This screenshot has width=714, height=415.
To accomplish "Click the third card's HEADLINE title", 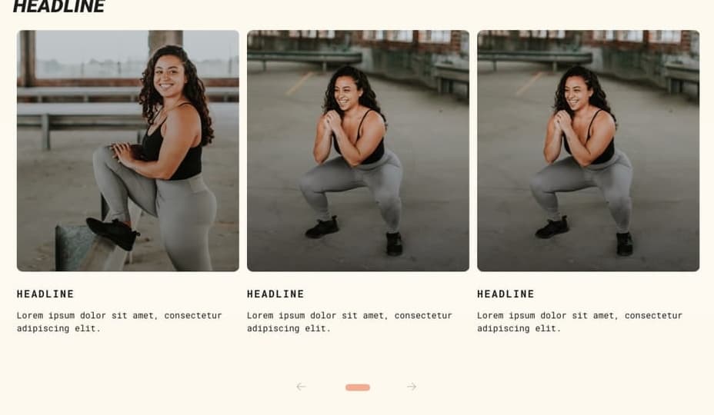I will pyautogui.click(x=506, y=294).
